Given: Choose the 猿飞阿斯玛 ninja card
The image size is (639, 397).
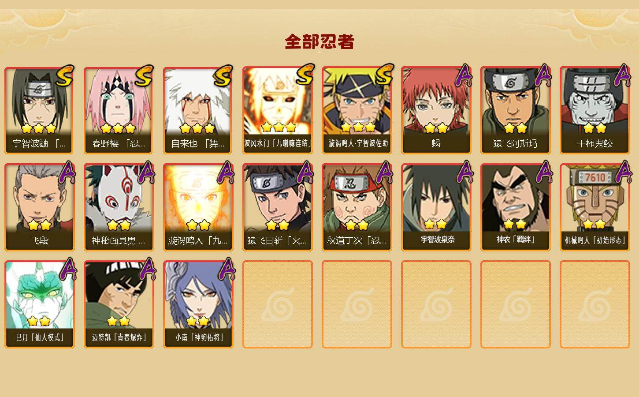Looking at the screenshot, I should (x=515, y=110).
